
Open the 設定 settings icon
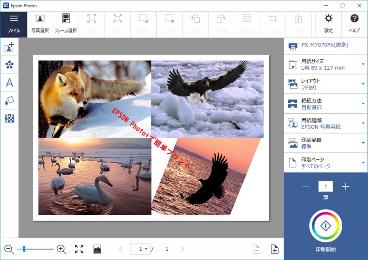coord(328,23)
